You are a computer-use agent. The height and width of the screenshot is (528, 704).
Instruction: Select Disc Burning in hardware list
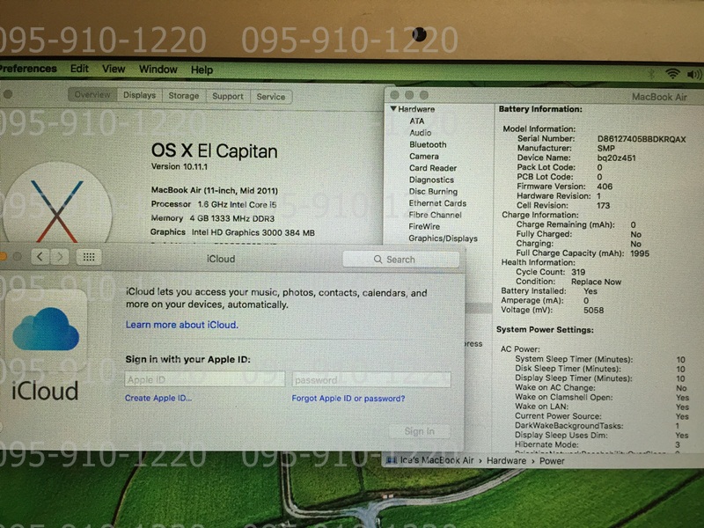[433, 191]
